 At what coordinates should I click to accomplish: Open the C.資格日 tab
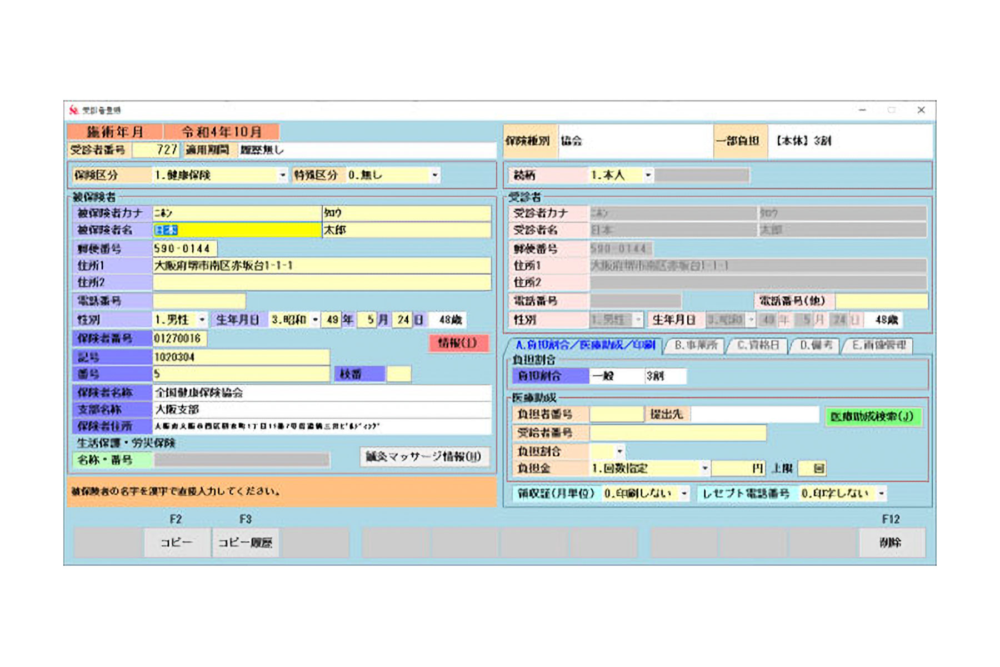pyautogui.click(x=758, y=345)
